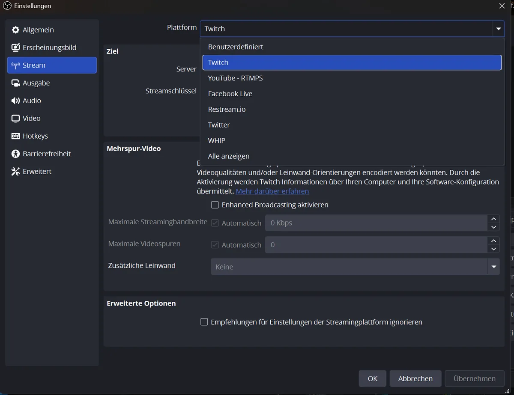Switch to Ausgabe settings
This screenshot has width=514, height=395.
52,83
